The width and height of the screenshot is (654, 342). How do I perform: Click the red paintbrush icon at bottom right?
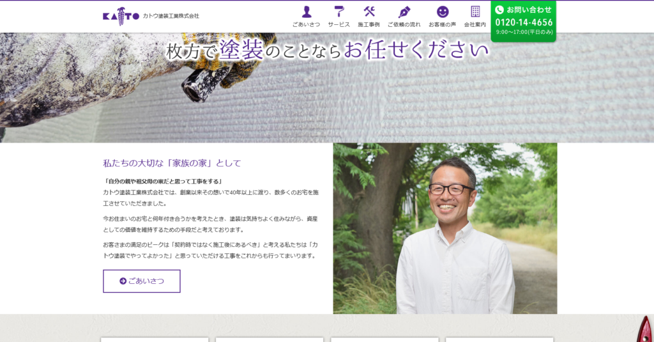(x=644, y=330)
